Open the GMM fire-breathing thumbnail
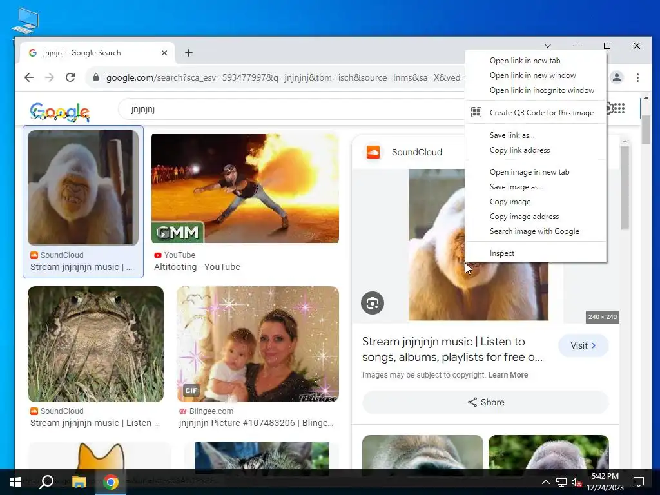Screen dimensions: 660x495 [x=245, y=188]
